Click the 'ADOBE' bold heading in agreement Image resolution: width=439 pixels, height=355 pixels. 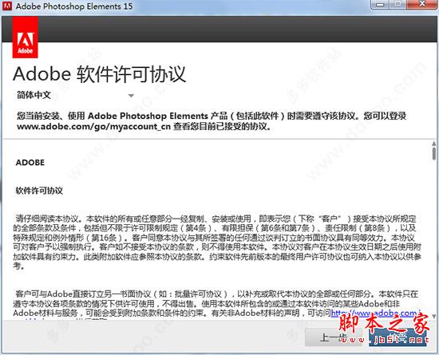click(x=30, y=163)
